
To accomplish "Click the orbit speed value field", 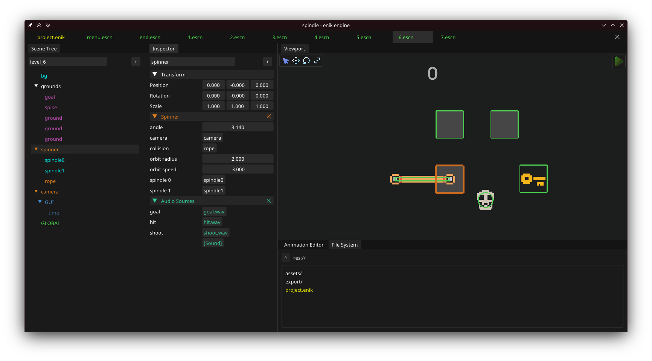I will coord(238,170).
